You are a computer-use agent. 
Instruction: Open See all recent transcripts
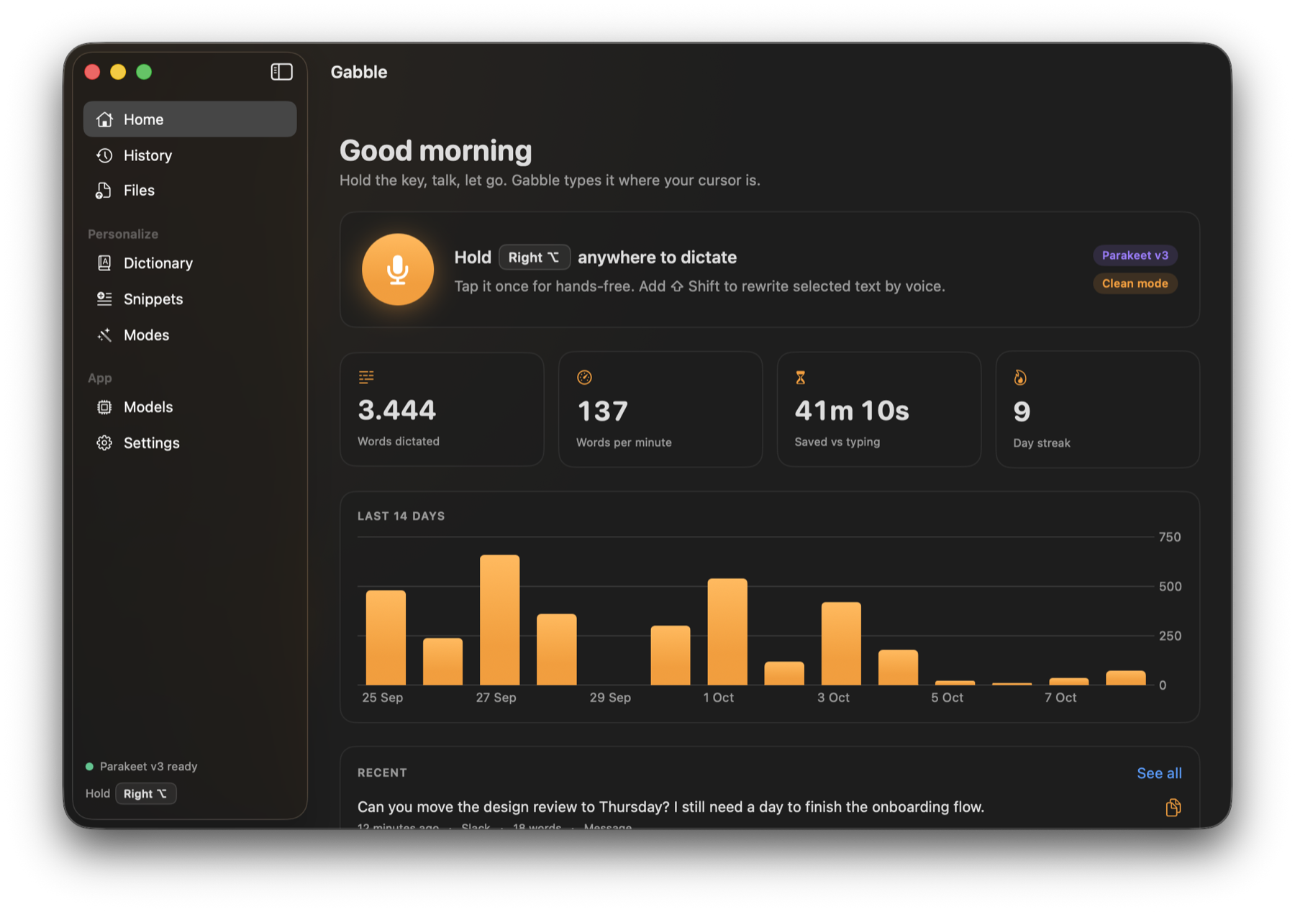pyautogui.click(x=1159, y=773)
